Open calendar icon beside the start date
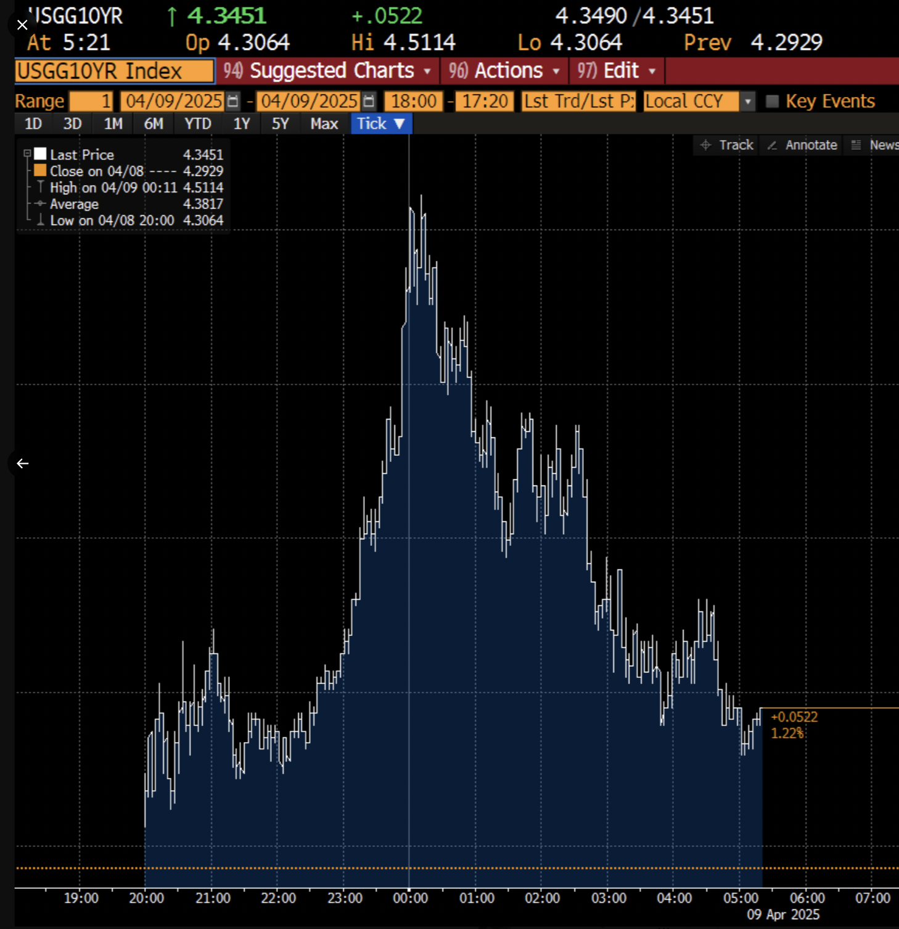This screenshot has width=899, height=929. pyautogui.click(x=233, y=101)
